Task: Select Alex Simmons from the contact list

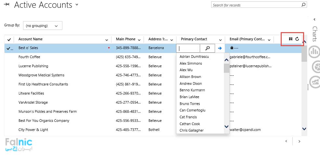Action: (191, 63)
